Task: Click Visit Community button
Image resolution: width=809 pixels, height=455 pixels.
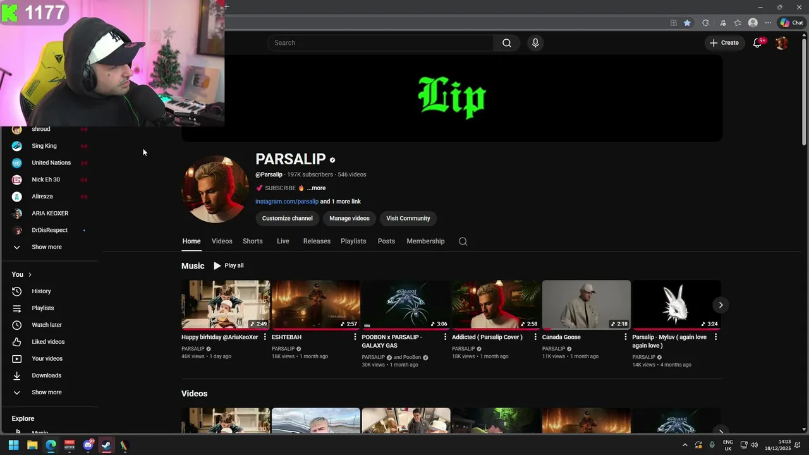Action: point(408,219)
